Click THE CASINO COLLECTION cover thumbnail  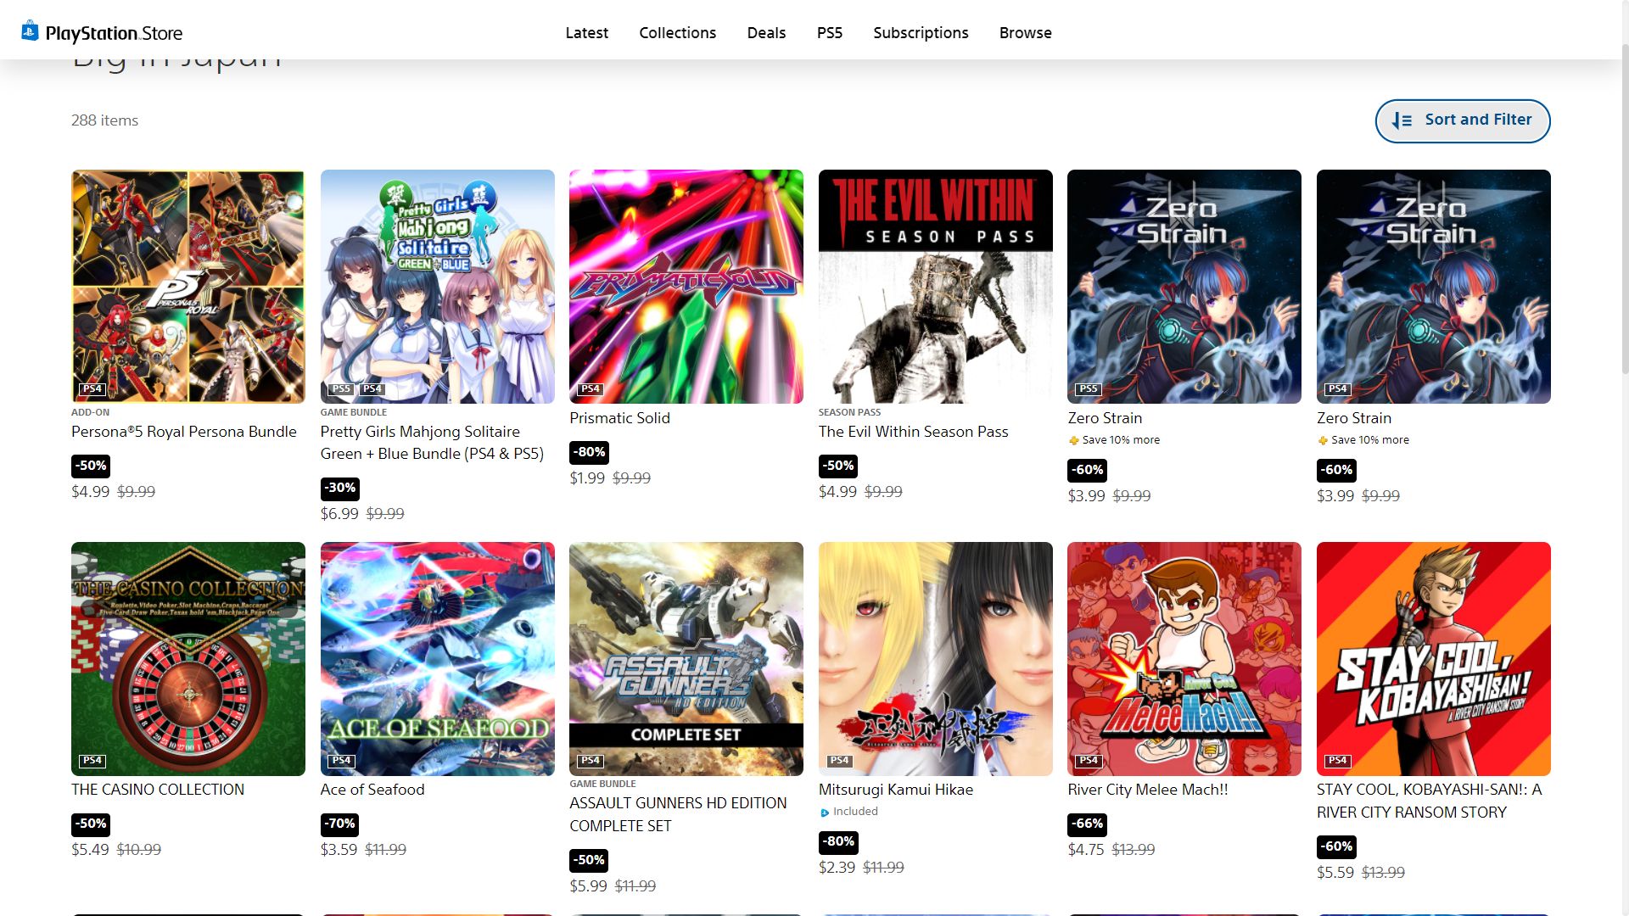click(x=188, y=658)
